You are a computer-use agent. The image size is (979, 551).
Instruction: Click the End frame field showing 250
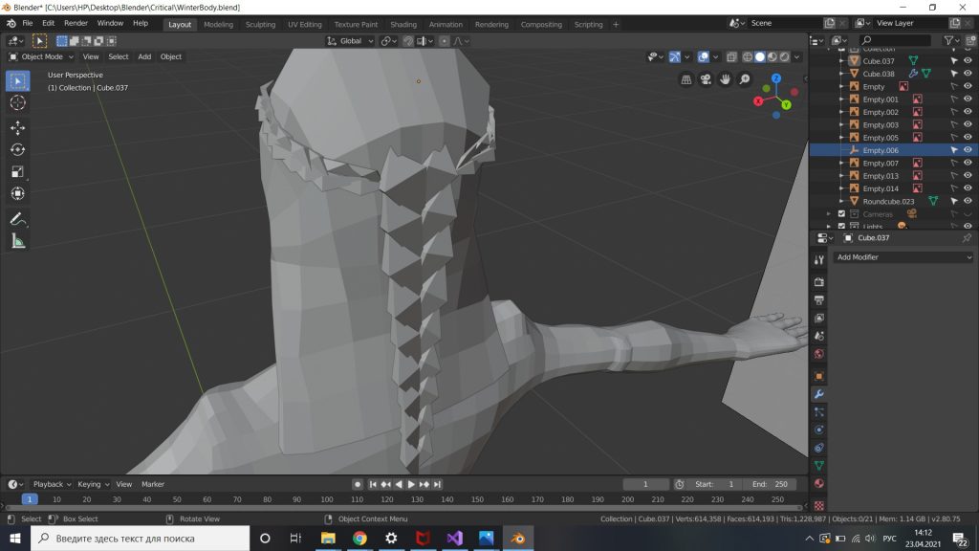[769, 484]
